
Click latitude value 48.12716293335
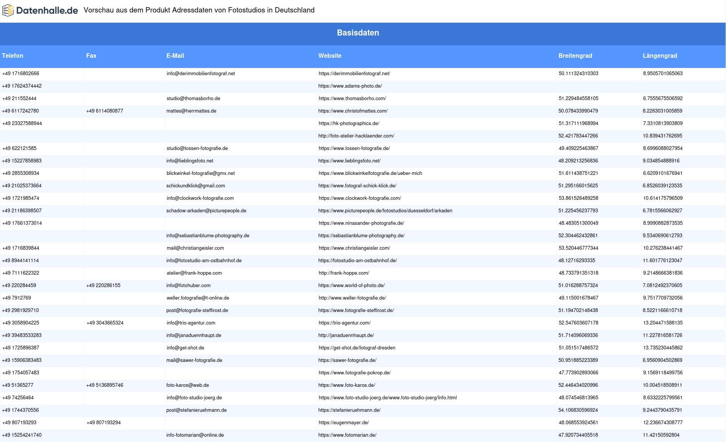[577, 261]
